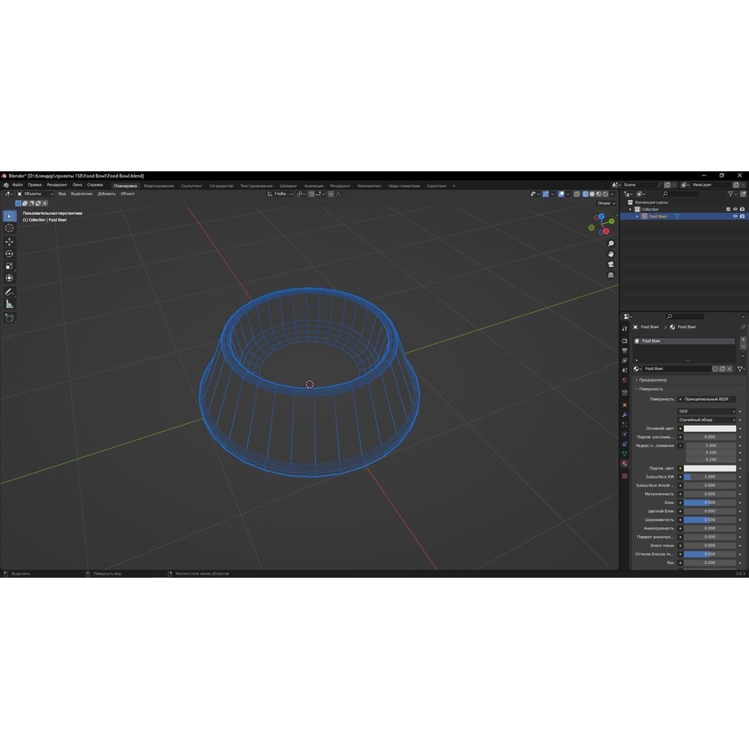Disable Food Bowl render camera icon
Viewport: 749px width, 749px height.
pos(742,216)
